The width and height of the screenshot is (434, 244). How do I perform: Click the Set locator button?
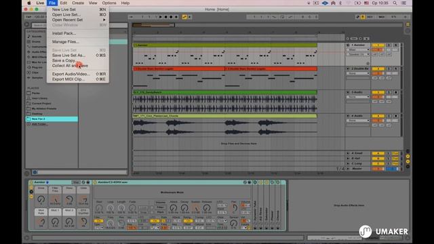coord(354,39)
